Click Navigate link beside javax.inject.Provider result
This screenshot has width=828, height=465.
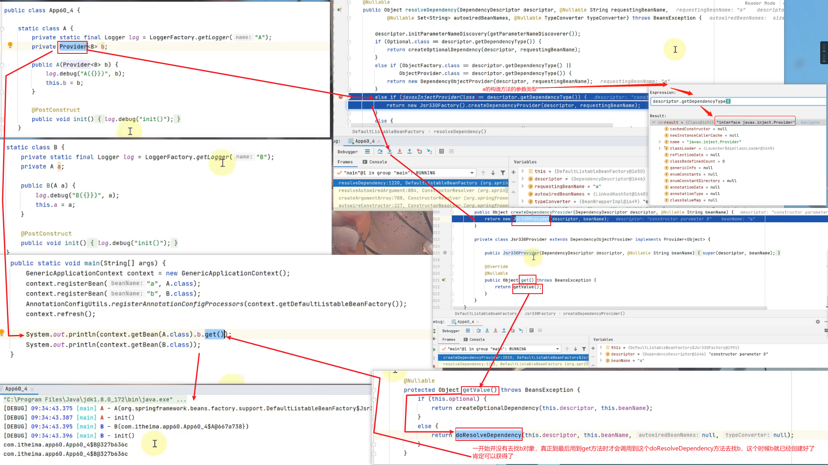810,123
